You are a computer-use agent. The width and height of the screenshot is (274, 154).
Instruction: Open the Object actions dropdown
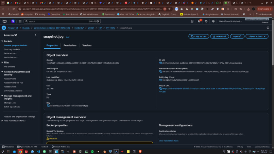coord(257,36)
